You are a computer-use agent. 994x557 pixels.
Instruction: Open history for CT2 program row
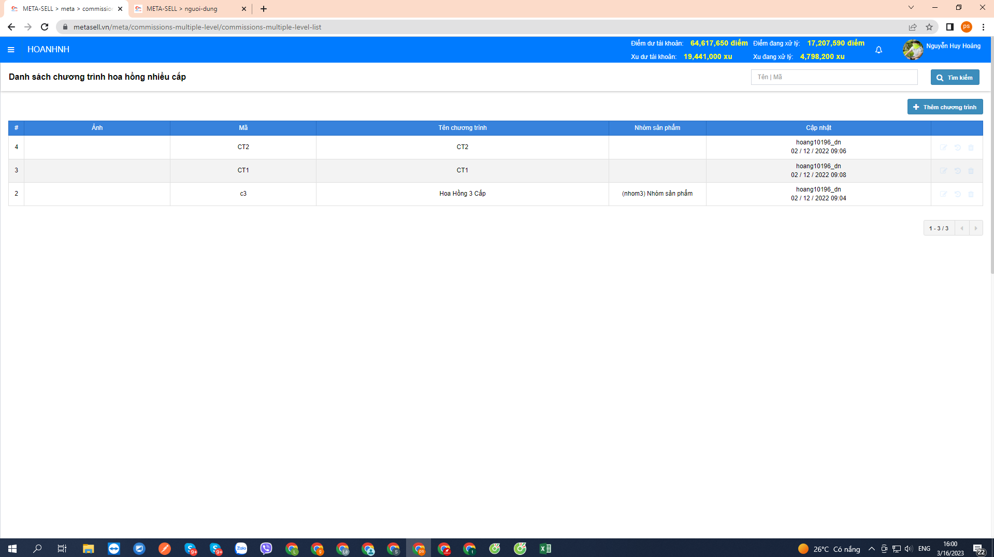click(957, 148)
